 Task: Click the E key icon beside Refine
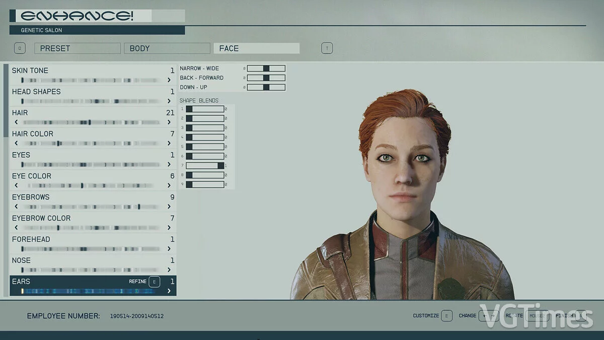click(x=154, y=282)
